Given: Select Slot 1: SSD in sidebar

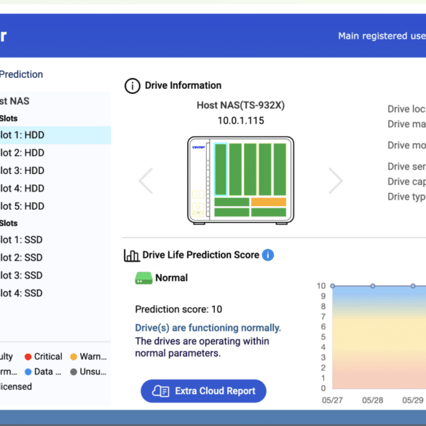Looking at the screenshot, I should (55, 240).
